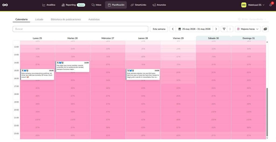Open the Jueves post "alguien nos escribió"
The image size is (276, 142).
pos(143,74)
